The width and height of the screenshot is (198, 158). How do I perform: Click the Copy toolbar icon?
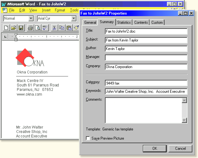coord(62,28)
